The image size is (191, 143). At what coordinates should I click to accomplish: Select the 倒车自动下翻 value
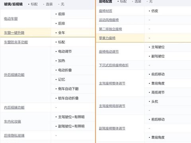tap(68, 89)
